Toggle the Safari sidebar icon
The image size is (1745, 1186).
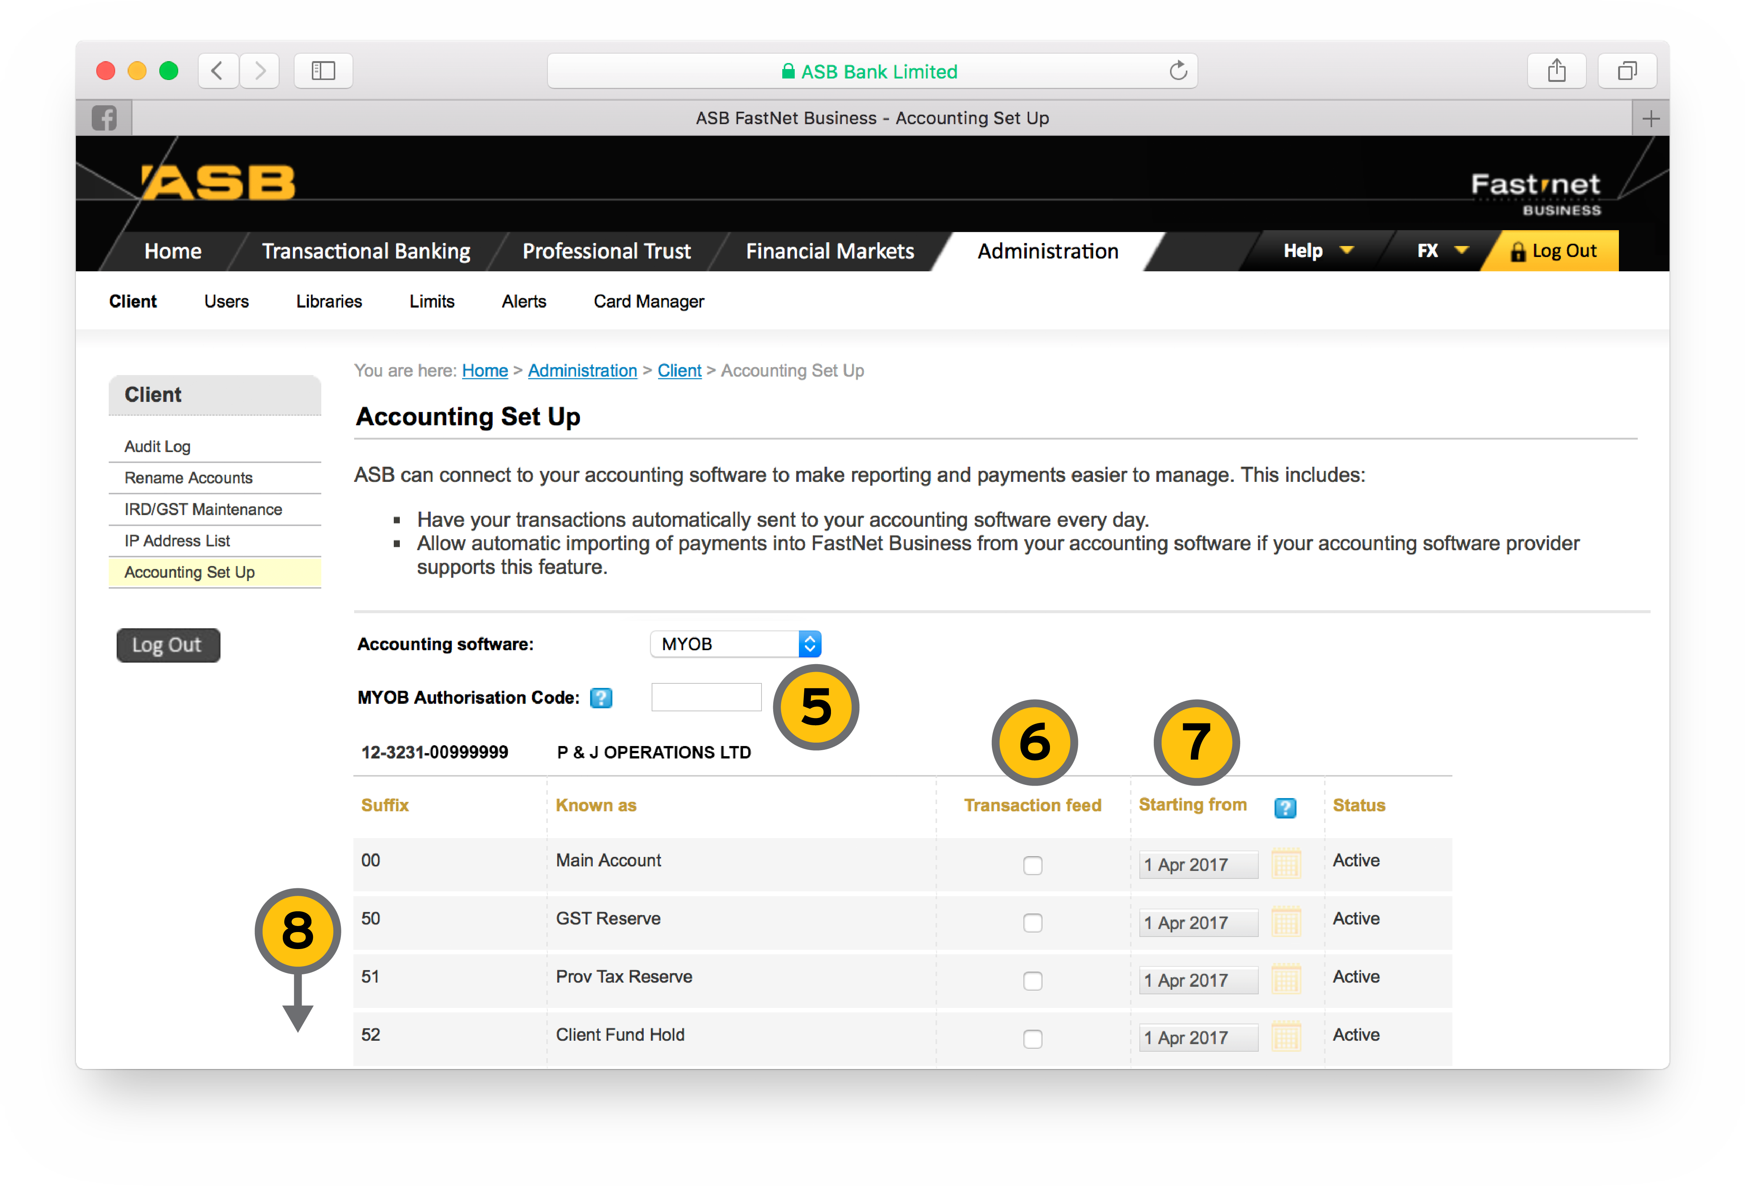pyautogui.click(x=323, y=71)
